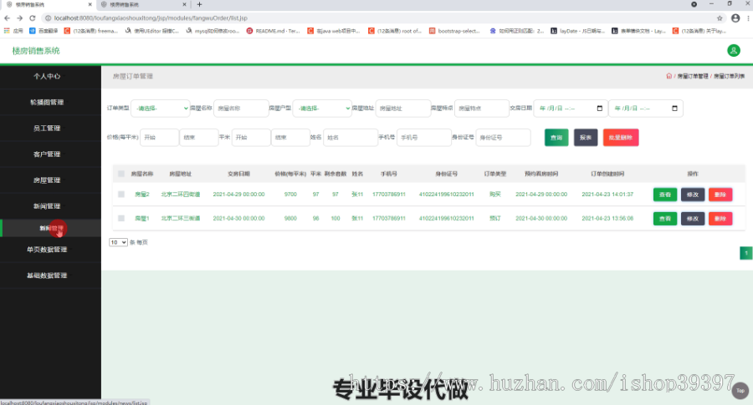Bookmark this page with the star icon
The width and height of the screenshot is (753, 405).
(720, 18)
